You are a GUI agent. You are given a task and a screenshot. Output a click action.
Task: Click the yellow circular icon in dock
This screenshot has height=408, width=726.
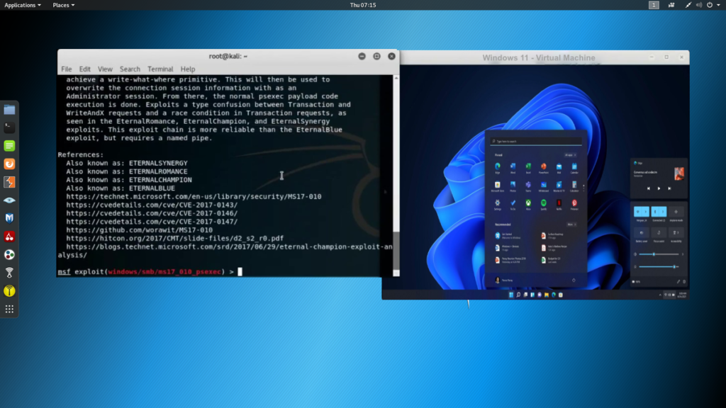pyautogui.click(x=9, y=291)
